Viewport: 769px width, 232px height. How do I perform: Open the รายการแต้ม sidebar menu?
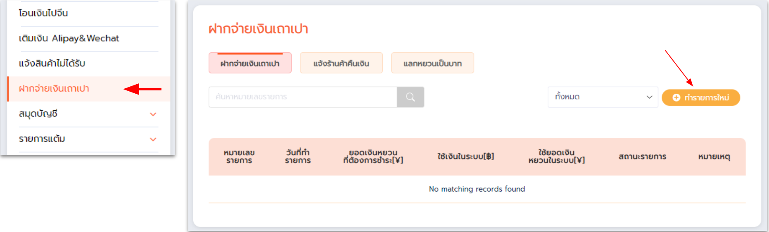42,139
